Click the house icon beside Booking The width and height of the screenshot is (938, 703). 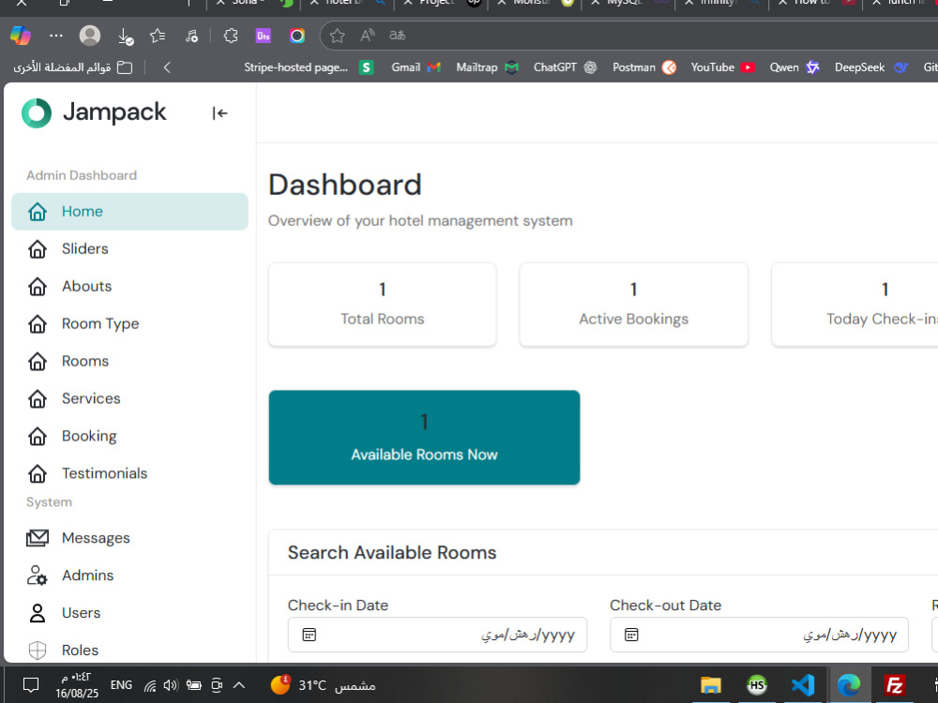pos(38,436)
